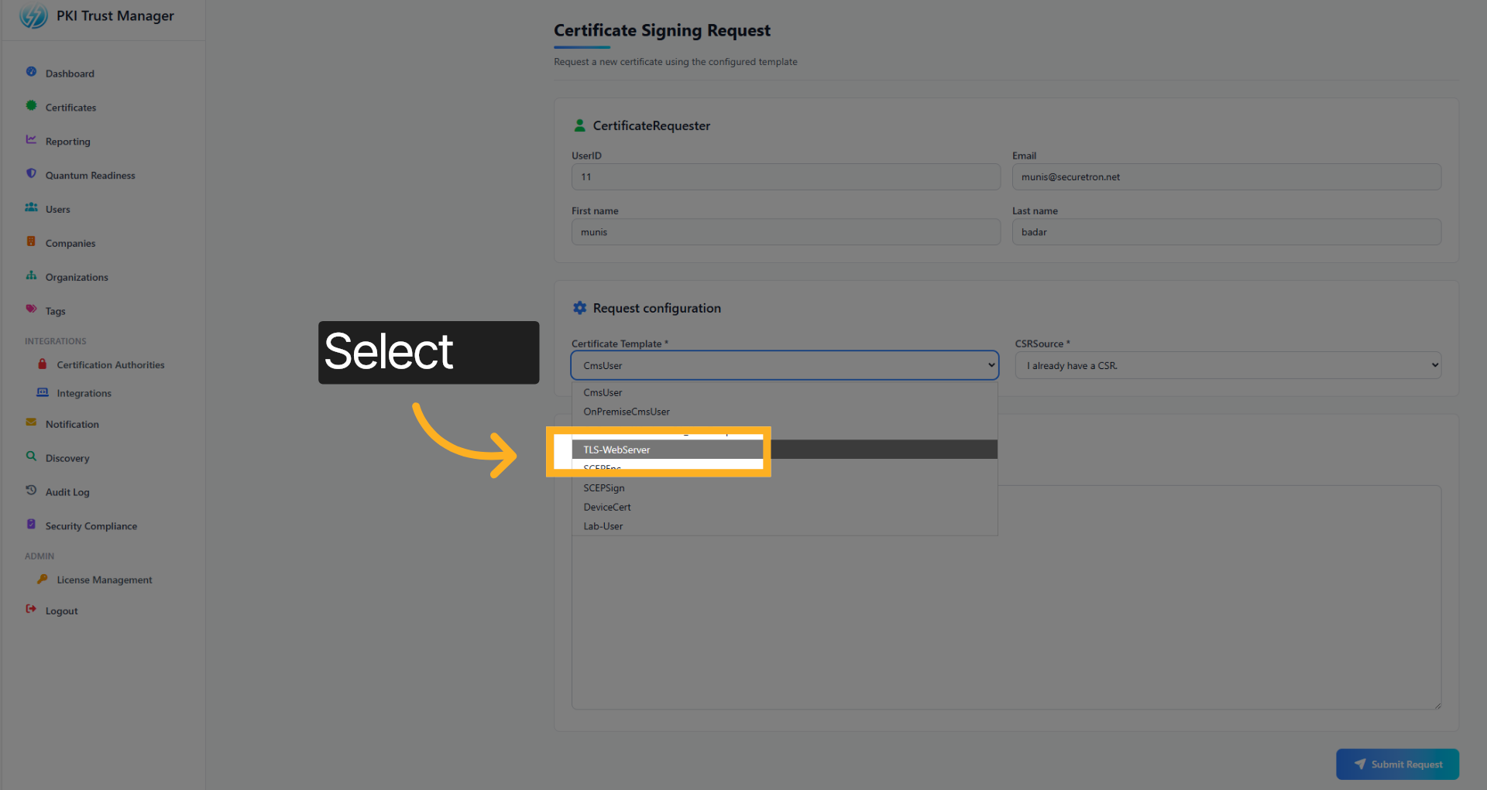Open the Certificate Template dropdown

point(784,364)
